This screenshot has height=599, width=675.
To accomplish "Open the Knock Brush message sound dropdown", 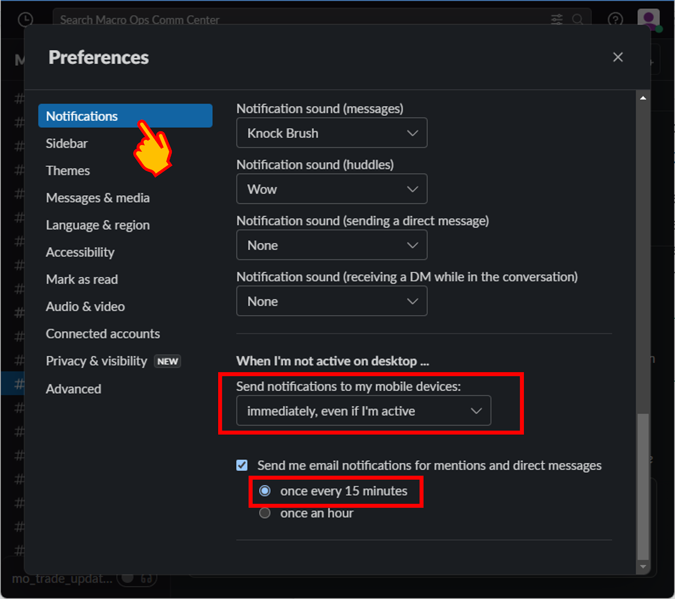I will click(x=332, y=133).
